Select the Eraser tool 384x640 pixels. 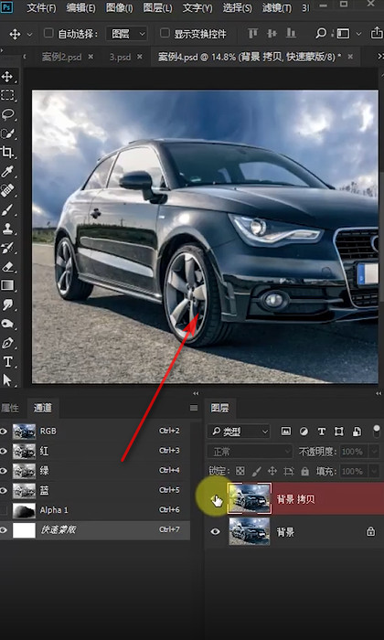point(7,267)
